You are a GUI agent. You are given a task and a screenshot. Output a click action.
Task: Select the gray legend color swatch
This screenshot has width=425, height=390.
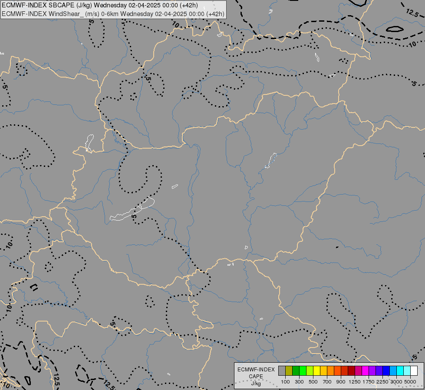click(282, 370)
